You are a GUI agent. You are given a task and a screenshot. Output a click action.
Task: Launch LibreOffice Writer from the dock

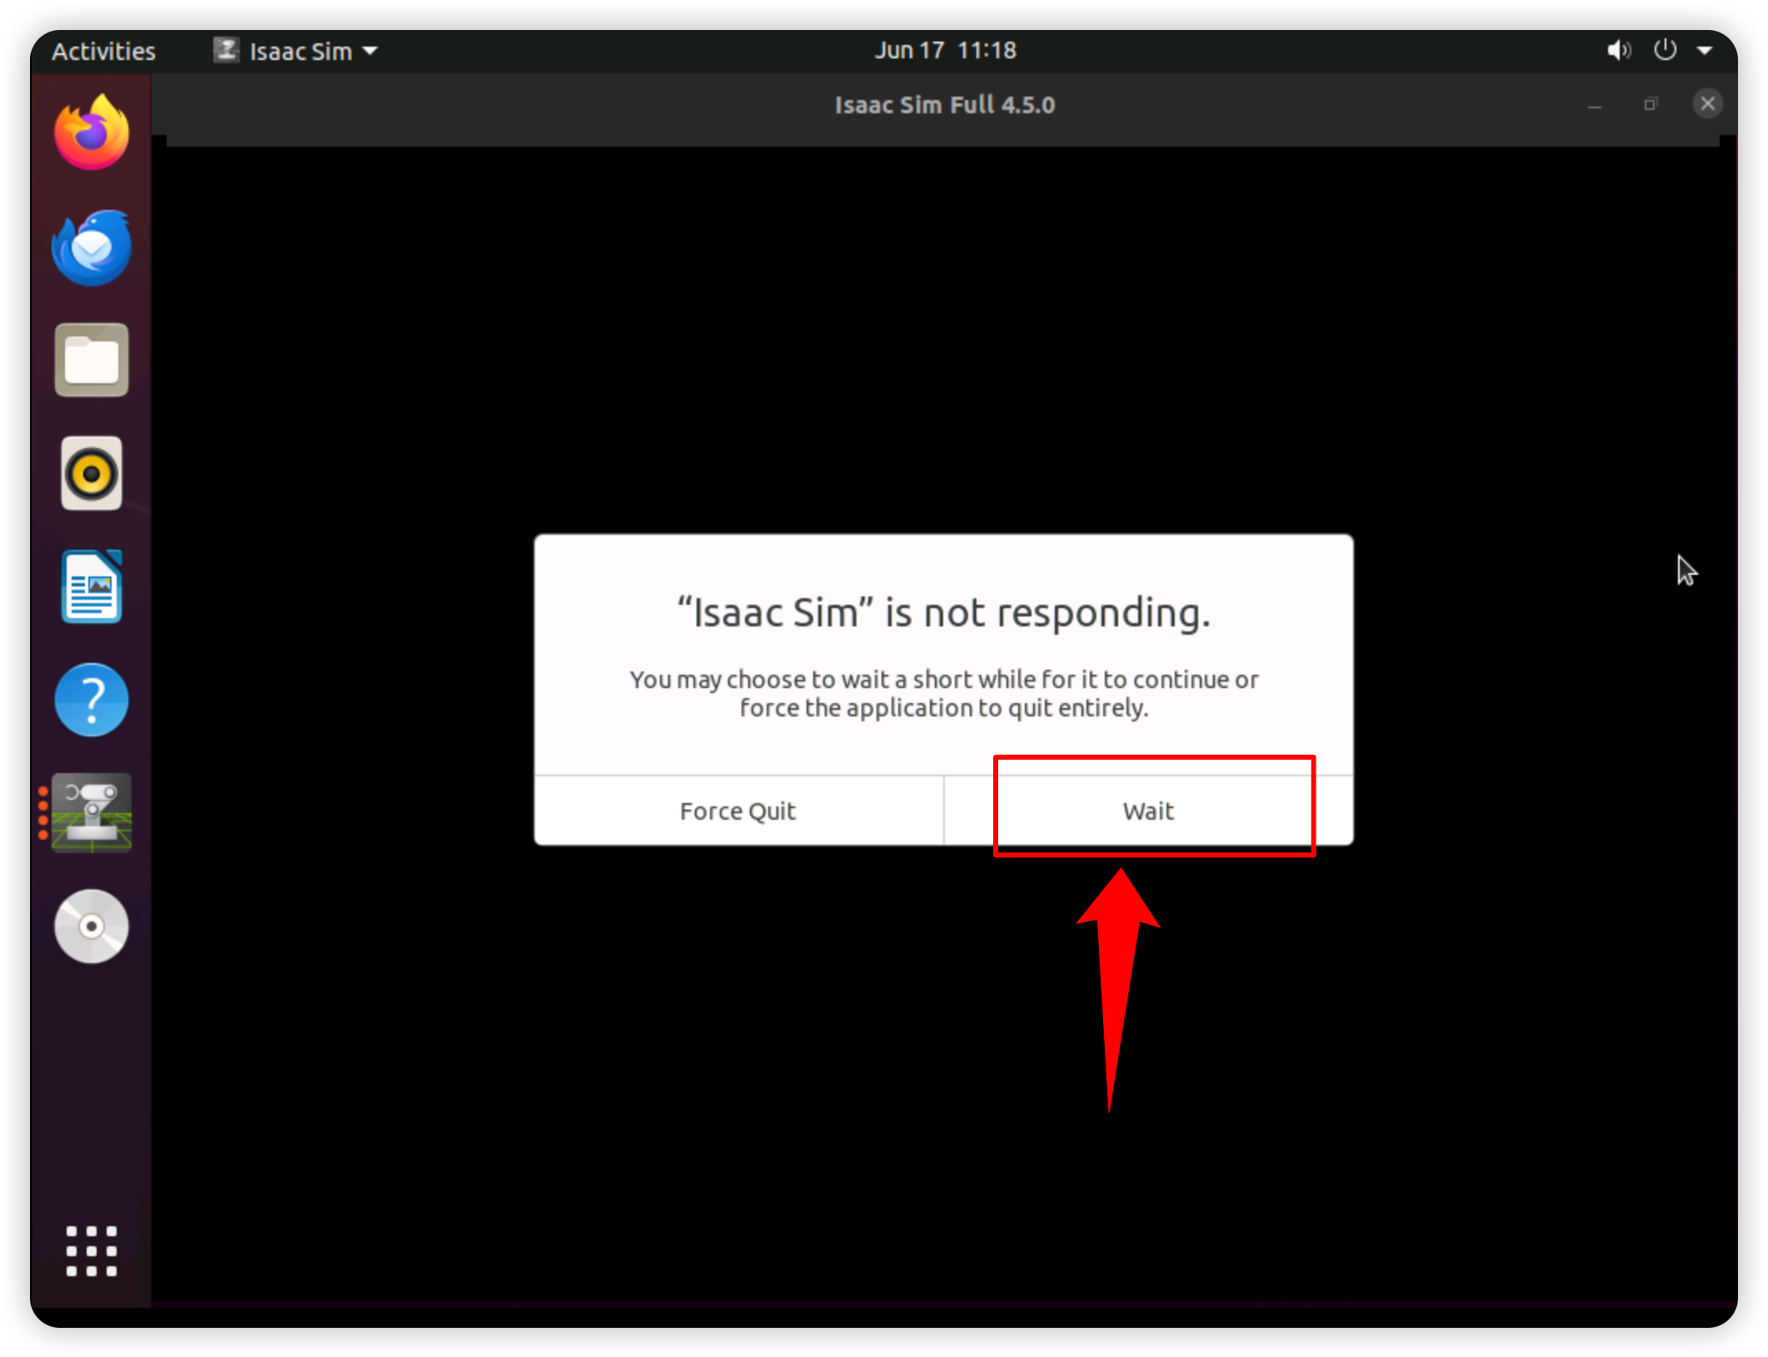[92, 586]
